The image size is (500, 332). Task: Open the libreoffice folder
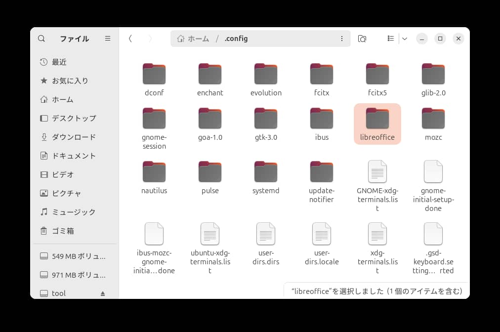[x=377, y=119]
